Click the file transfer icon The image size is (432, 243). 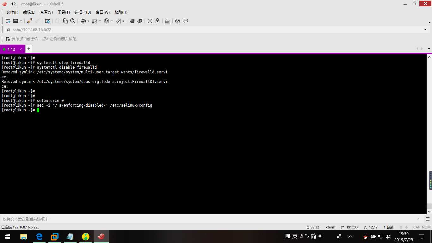(x=95, y=21)
